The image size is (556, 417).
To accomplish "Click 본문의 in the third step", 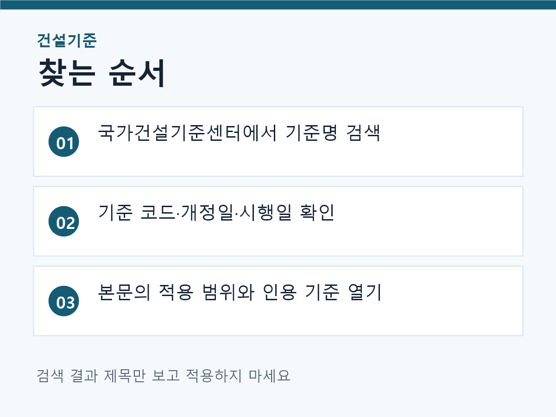I will pyautogui.click(x=124, y=293).
